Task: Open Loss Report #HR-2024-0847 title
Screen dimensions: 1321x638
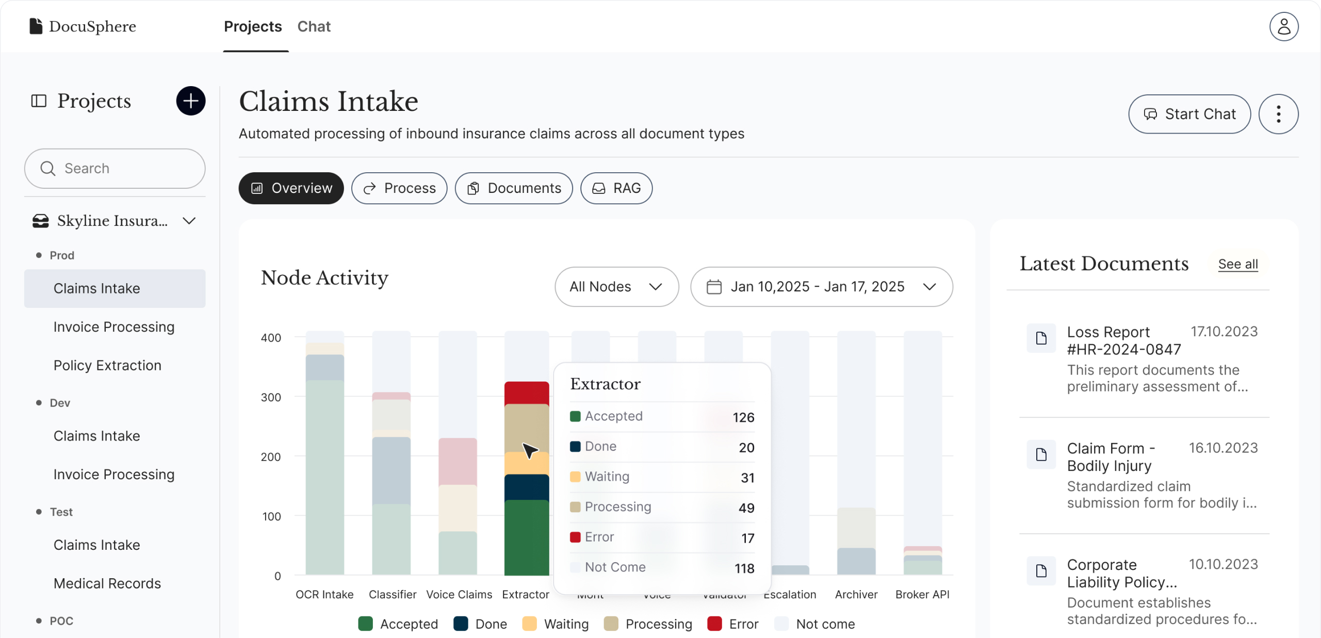Action: pos(1123,341)
